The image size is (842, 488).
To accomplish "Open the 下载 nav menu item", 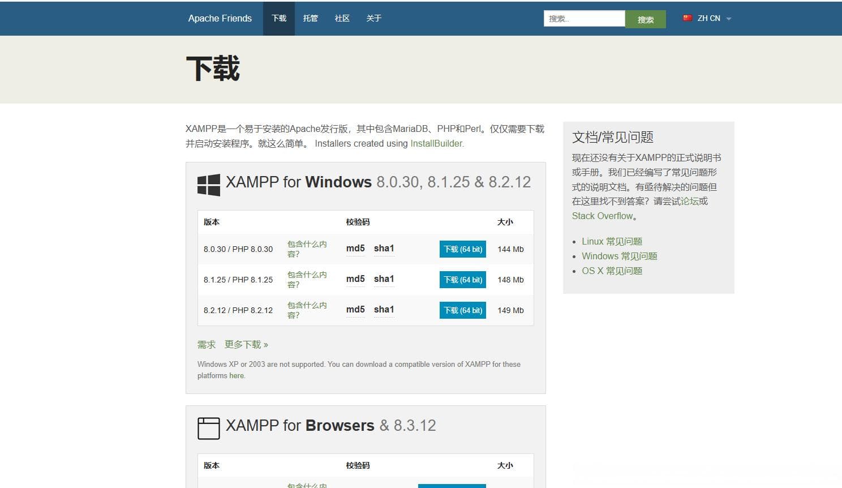I will 279,18.
